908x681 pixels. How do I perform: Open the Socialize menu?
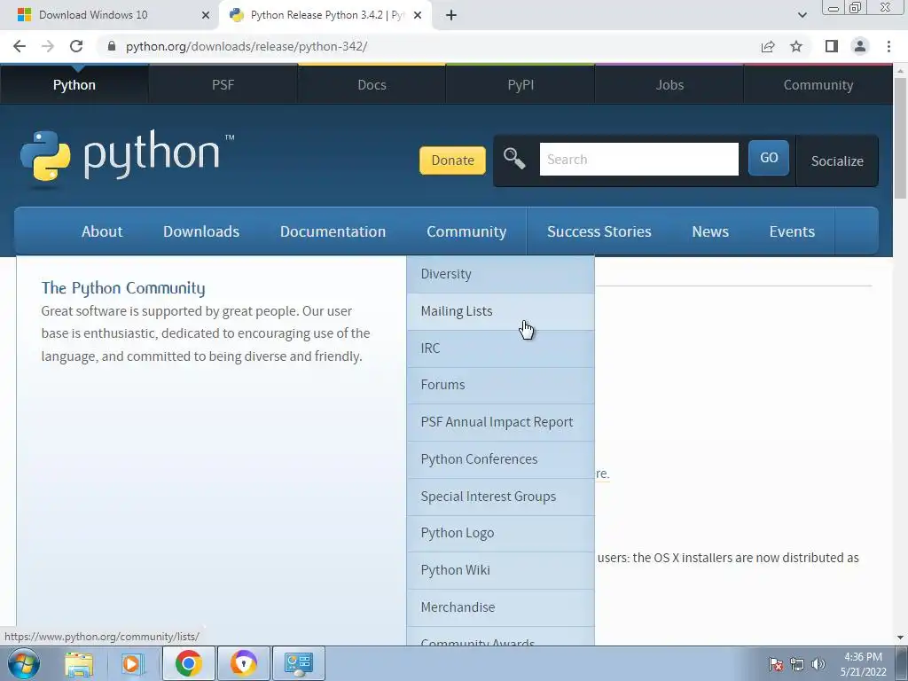(837, 161)
